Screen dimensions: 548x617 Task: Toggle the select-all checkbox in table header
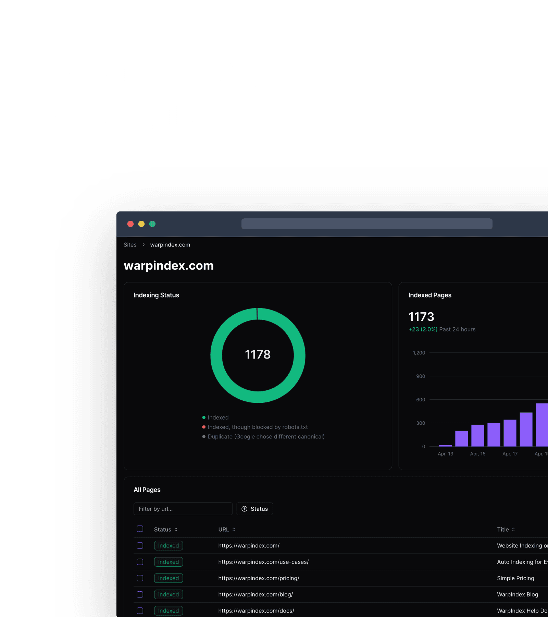point(140,529)
